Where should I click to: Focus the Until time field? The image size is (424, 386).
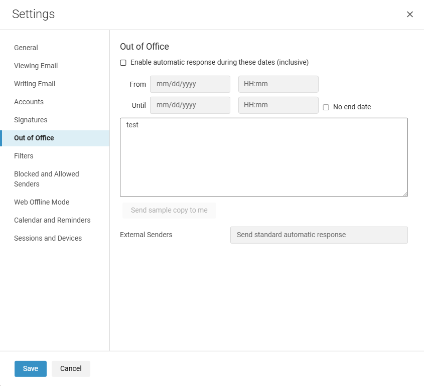[x=278, y=105]
